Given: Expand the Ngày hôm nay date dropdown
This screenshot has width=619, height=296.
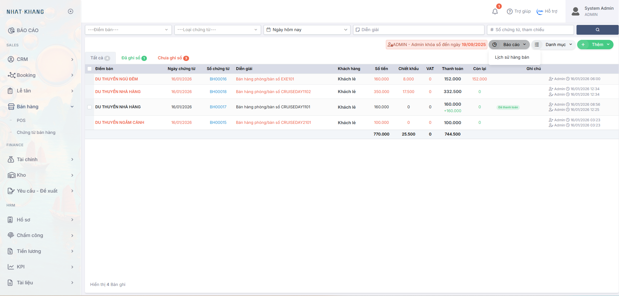Looking at the screenshot, I should click(307, 30).
